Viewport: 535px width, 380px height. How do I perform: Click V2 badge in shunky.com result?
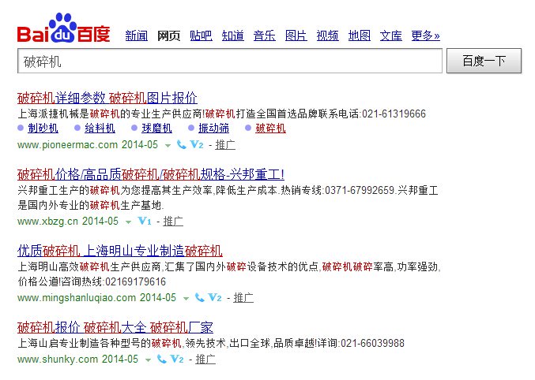pos(177,360)
